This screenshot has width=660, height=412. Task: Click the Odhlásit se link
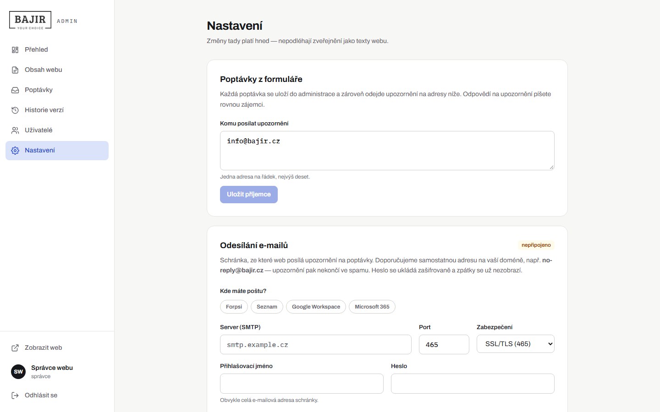[57, 396]
